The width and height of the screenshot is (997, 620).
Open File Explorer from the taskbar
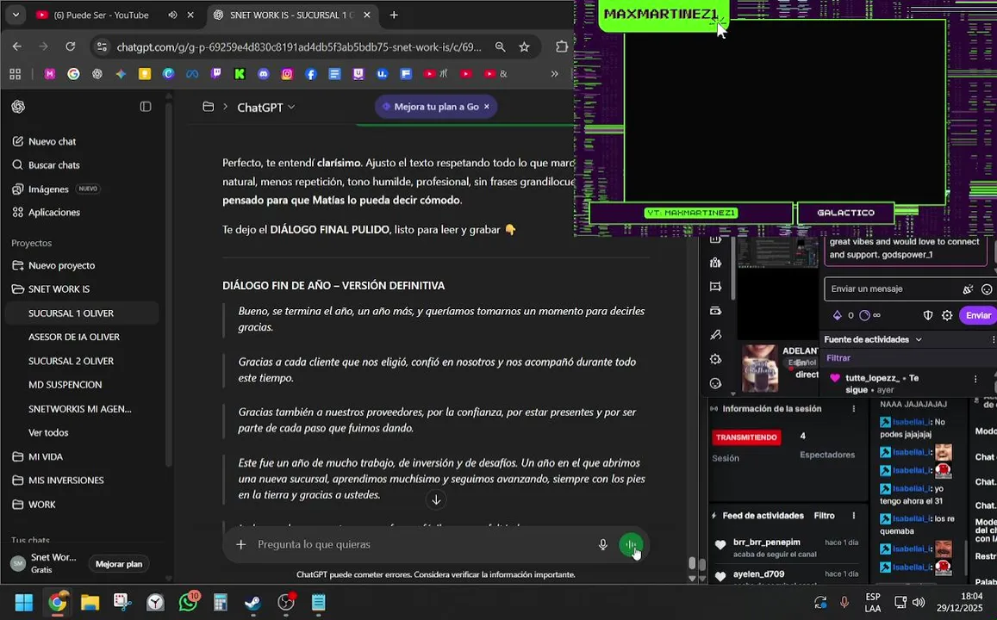[x=90, y=602]
